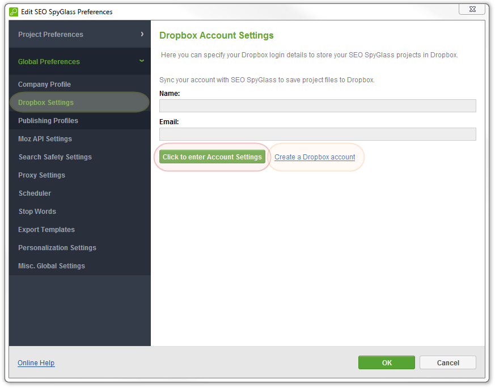Screen dimensions: 495x388
Task: Click the Email: field label
Action: coord(169,122)
